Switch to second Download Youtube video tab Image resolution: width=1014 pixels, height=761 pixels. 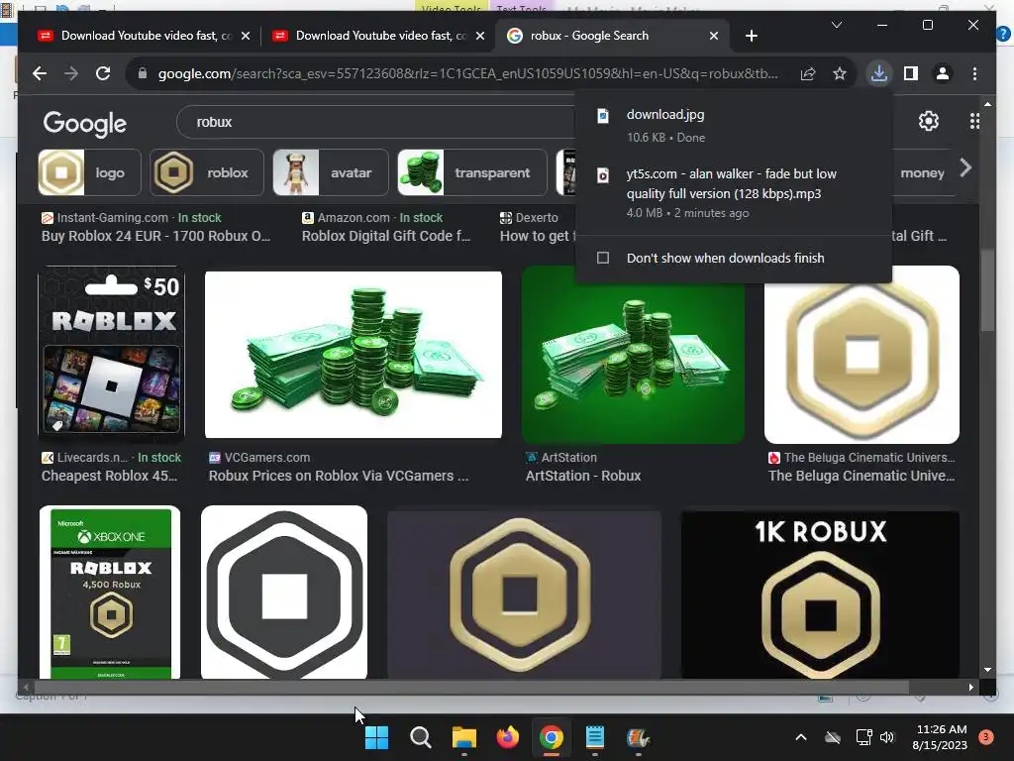click(x=377, y=37)
